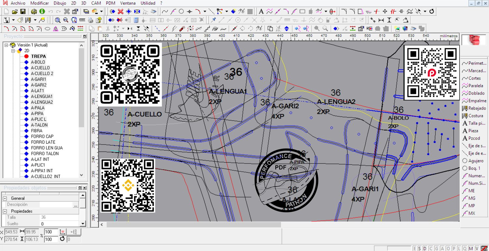Open the dropdown arrow beside the pencils icon
Image resolution: width=489 pixels, height=251 pixels.
35,20
